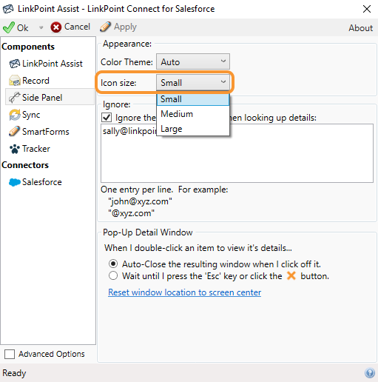Select Wait until I press Esc option
This screenshot has width=378, height=382.
point(113,275)
